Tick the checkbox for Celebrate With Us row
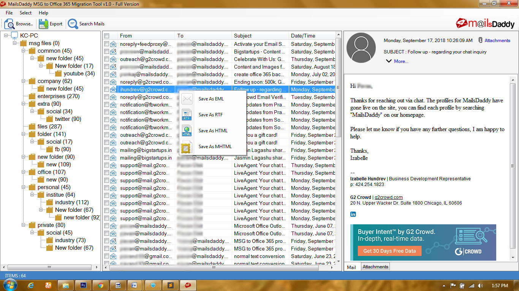 107,59
